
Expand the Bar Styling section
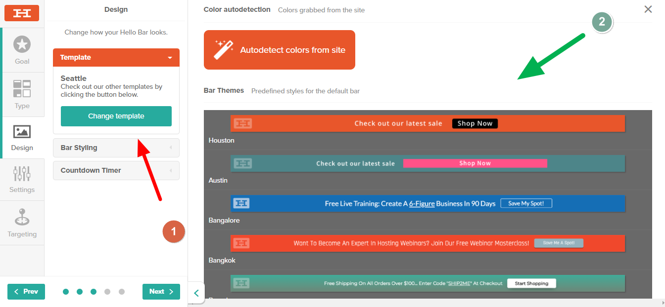(x=116, y=148)
